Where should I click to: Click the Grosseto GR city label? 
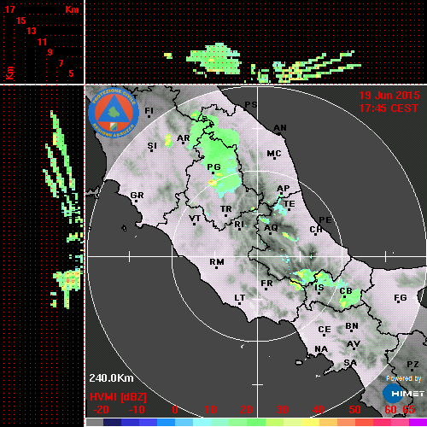pyautogui.click(x=137, y=196)
